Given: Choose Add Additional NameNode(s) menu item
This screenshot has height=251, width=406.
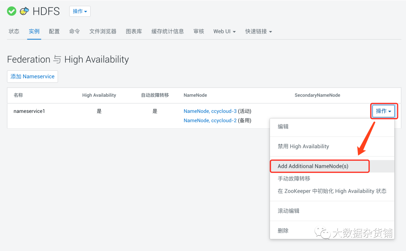Looking at the screenshot, I should pyautogui.click(x=332, y=166).
